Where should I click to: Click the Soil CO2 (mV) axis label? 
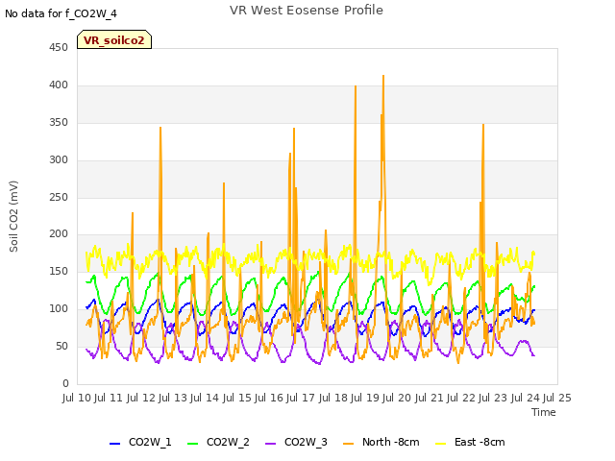pyautogui.click(x=13, y=216)
